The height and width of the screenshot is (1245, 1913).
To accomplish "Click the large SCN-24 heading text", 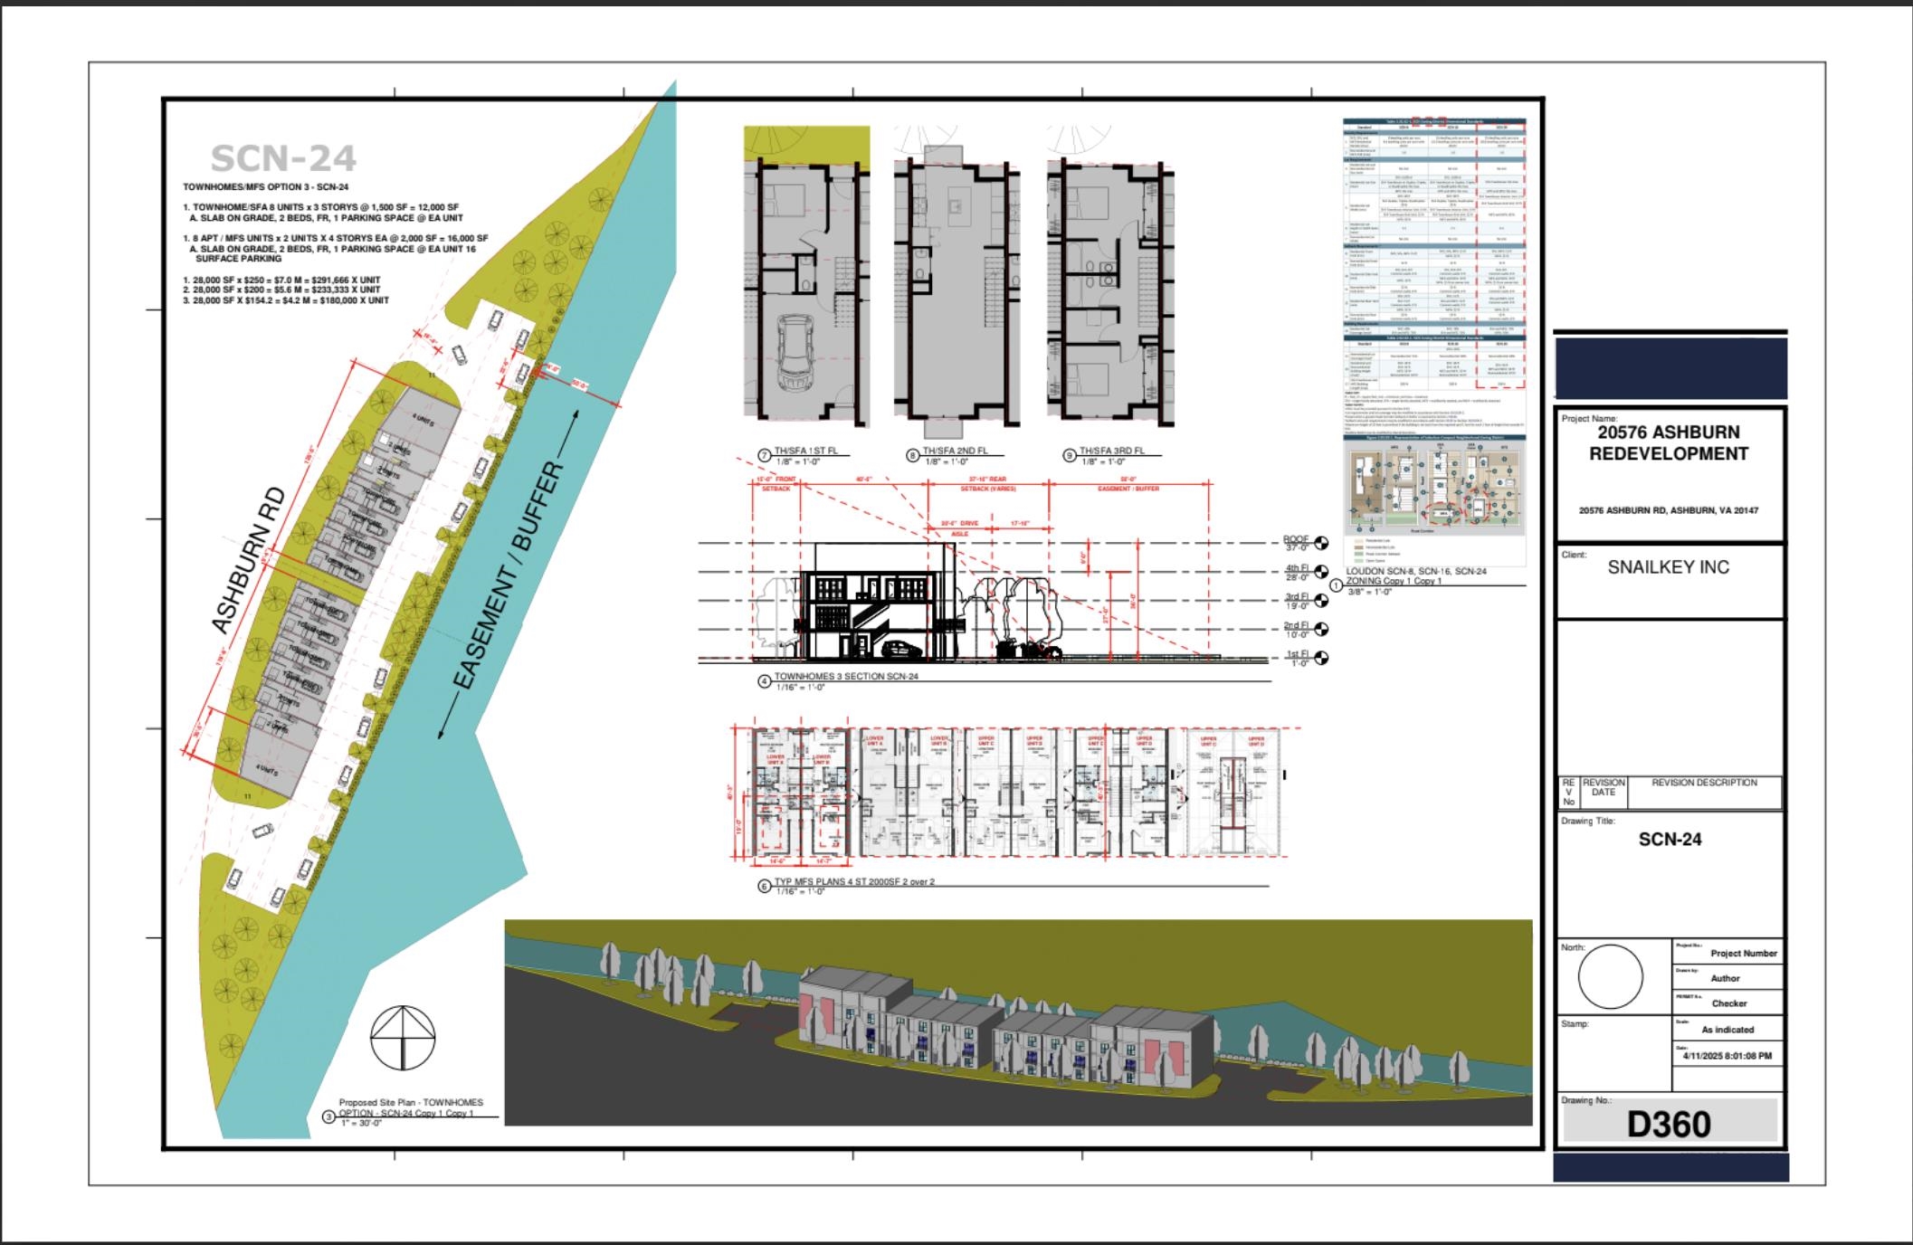I will pos(283,159).
